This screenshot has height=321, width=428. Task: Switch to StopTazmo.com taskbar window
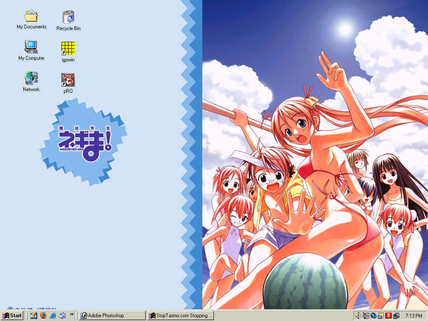(x=181, y=316)
